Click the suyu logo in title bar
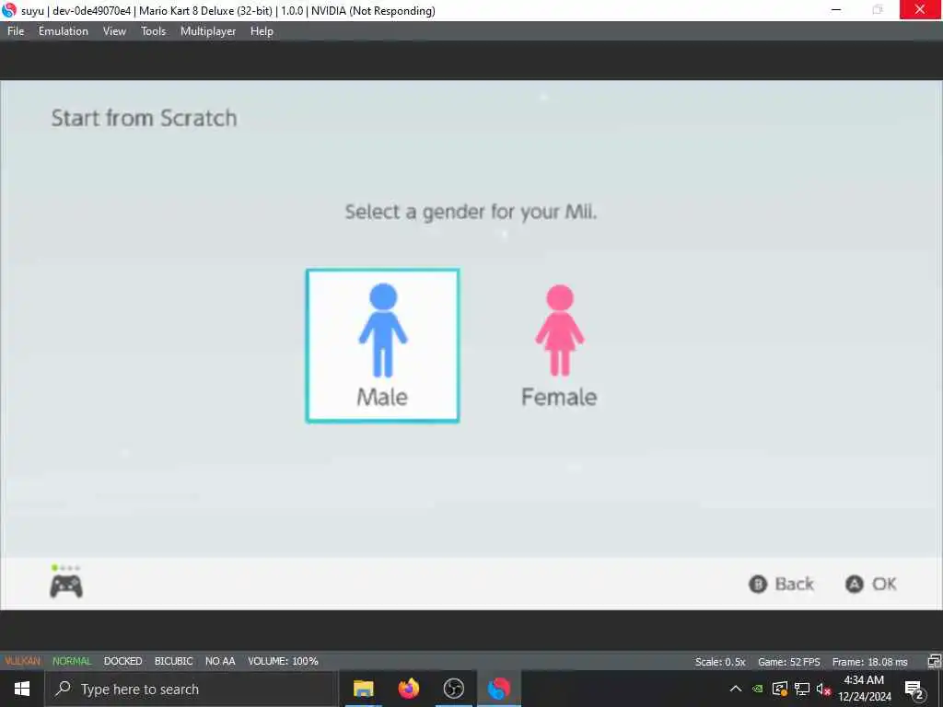 [x=9, y=10]
